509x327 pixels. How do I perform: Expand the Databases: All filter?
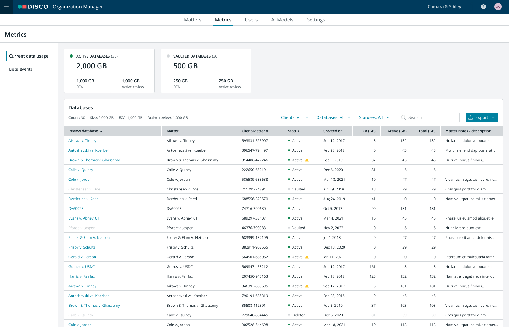(x=334, y=117)
